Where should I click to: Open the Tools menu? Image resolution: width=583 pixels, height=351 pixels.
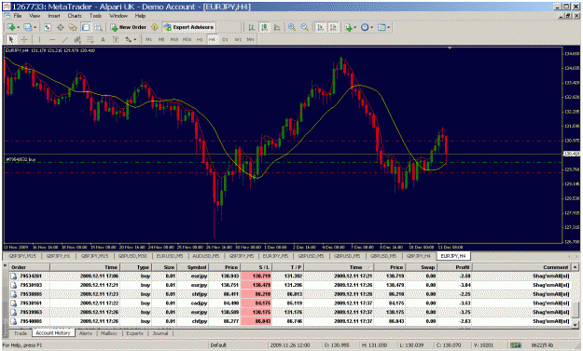(95, 16)
